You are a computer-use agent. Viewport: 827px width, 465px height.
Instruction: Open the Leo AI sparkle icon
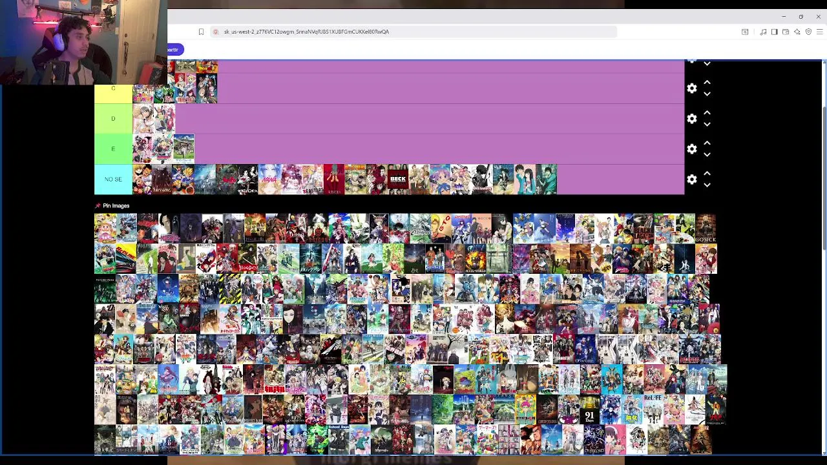[x=797, y=32]
